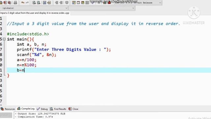Compile with the four-squares toolbar icon
Viewport: 211px width, 119px height.
[74, 3]
